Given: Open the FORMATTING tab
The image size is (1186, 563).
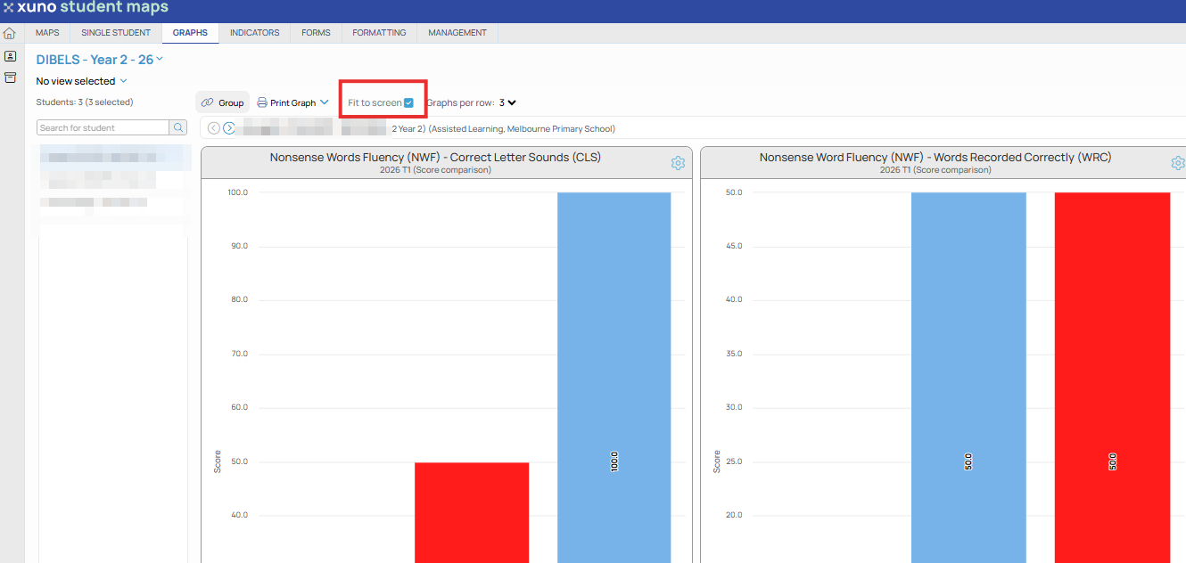Looking at the screenshot, I should pyautogui.click(x=379, y=33).
